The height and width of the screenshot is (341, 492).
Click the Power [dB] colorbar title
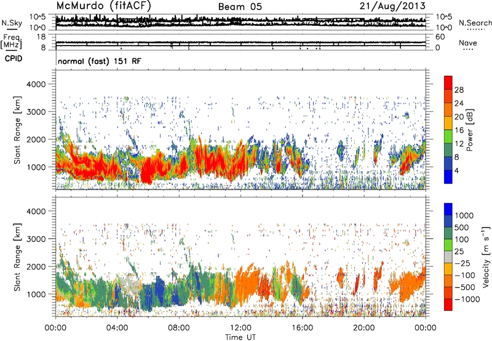click(469, 130)
